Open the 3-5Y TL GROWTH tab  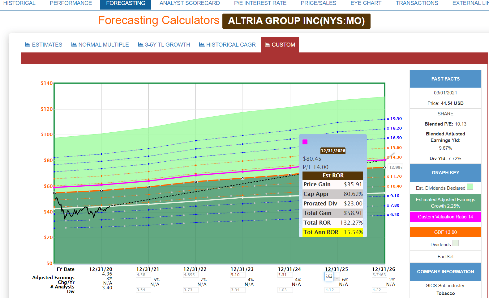click(x=164, y=45)
